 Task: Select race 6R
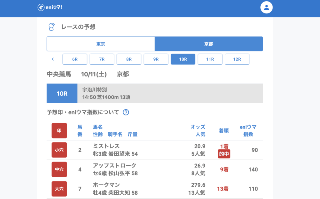coord(75,59)
